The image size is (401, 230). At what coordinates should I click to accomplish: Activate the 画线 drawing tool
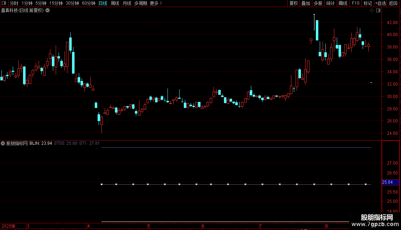point(343,3)
